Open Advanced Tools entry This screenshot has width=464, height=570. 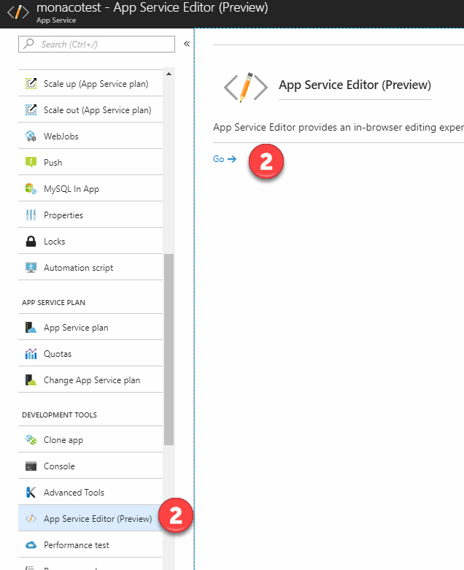coord(90,492)
